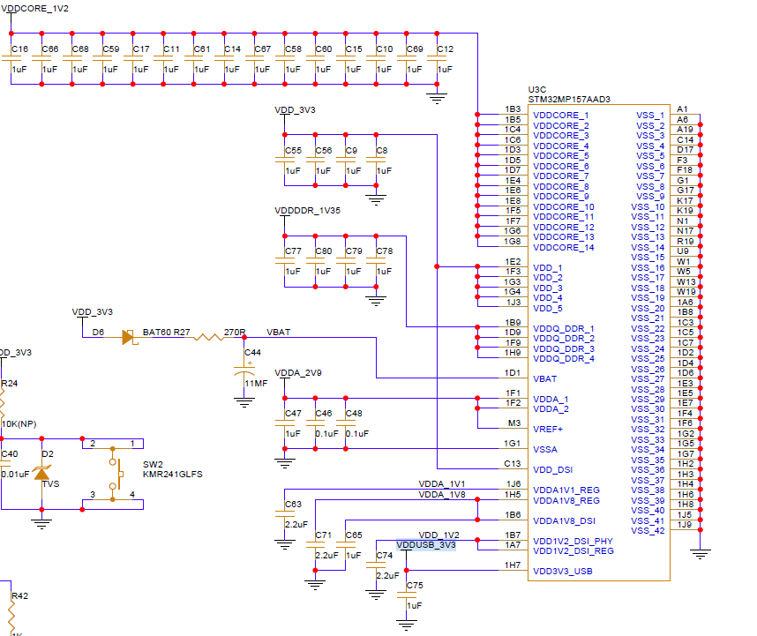The width and height of the screenshot is (757, 636).
Task: Select the VDDDDR_1V35 power label
Action: pos(307,211)
